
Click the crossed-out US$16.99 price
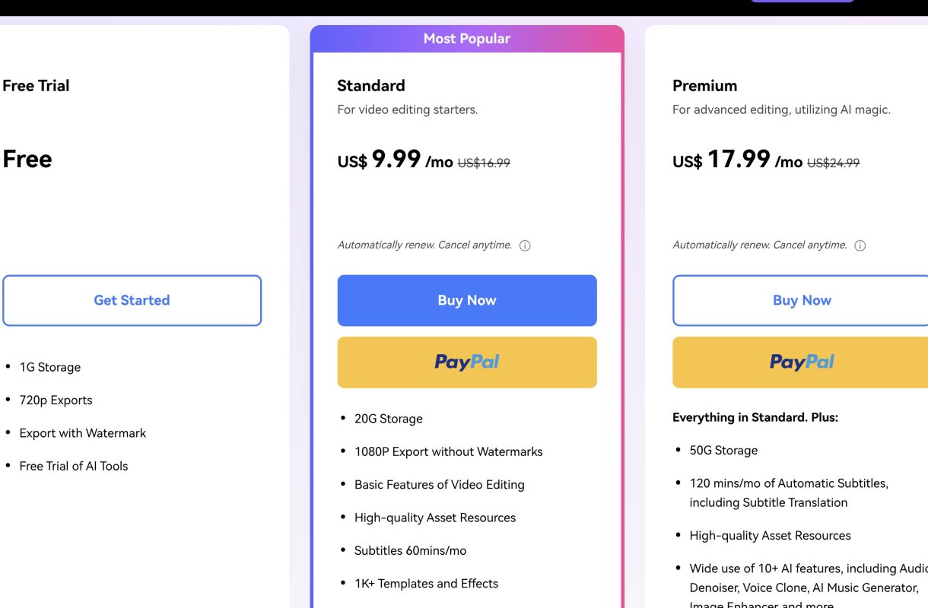[x=484, y=163]
